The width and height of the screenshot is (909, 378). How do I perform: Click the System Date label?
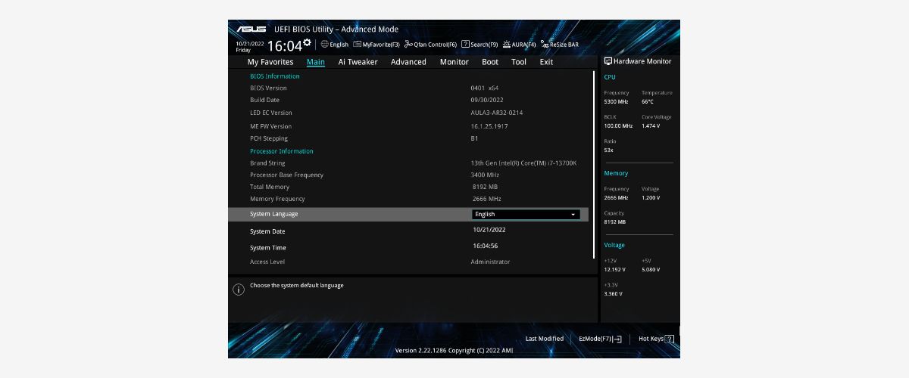pyautogui.click(x=267, y=231)
